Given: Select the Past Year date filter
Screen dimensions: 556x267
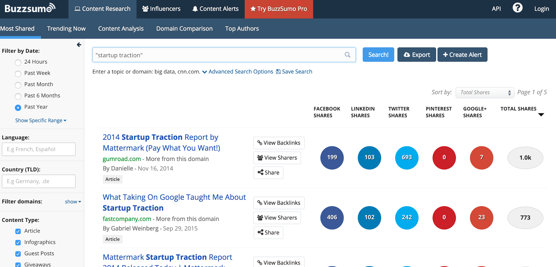Looking at the screenshot, I should (x=18, y=108).
